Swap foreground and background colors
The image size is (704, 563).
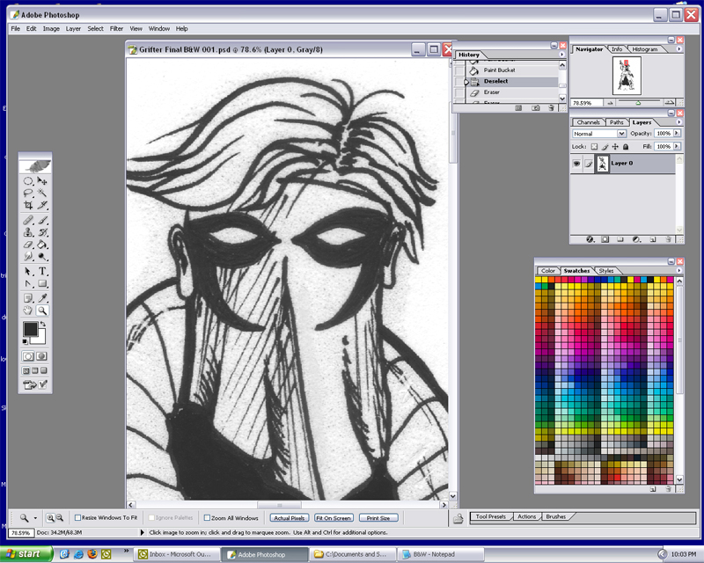pos(43,324)
